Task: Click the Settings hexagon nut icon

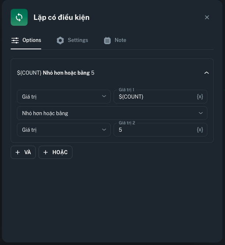Action: pyautogui.click(x=60, y=40)
